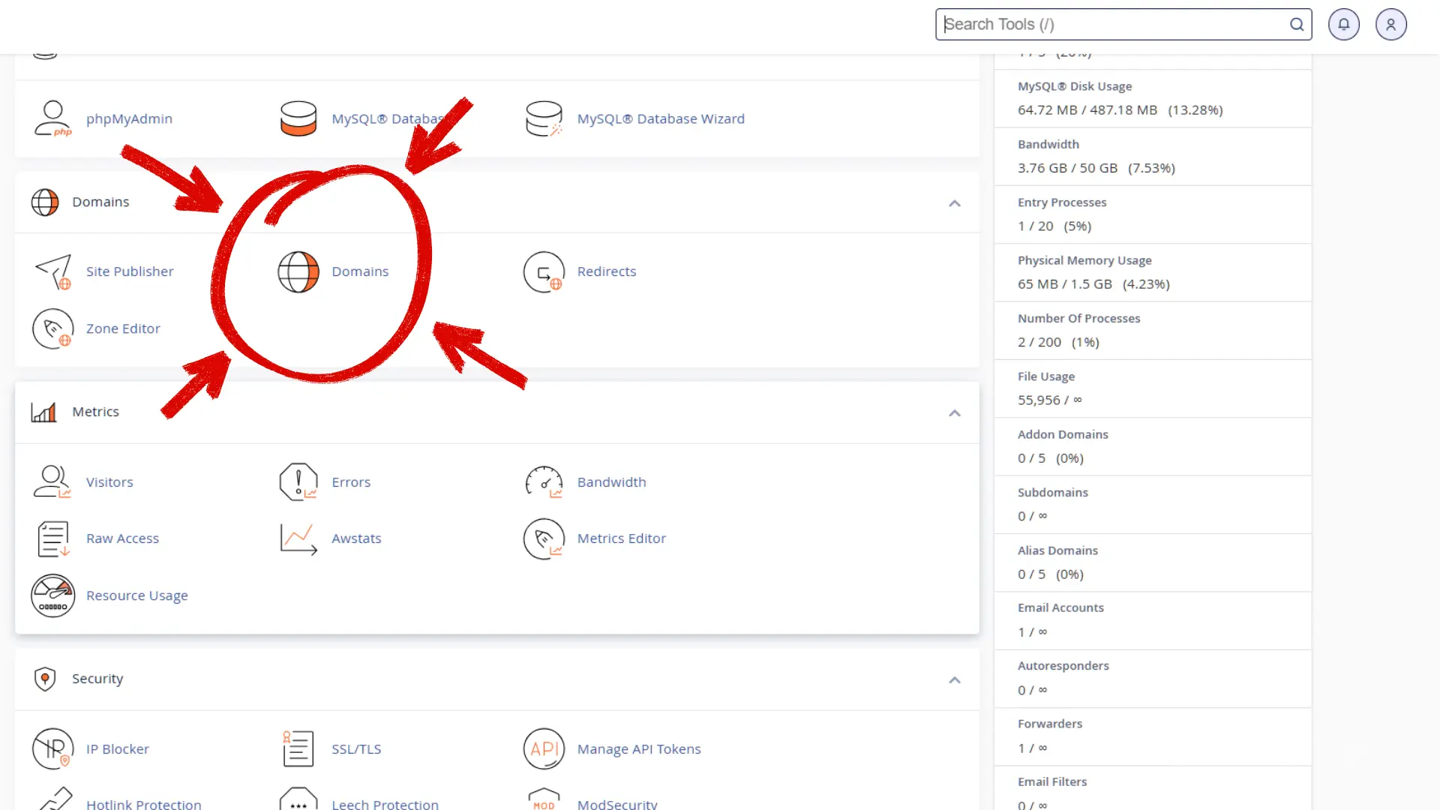The width and height of the screenshot is (1440, 810).
Task: Click the Metrics section bar chart icon
Action: [43, 412]
